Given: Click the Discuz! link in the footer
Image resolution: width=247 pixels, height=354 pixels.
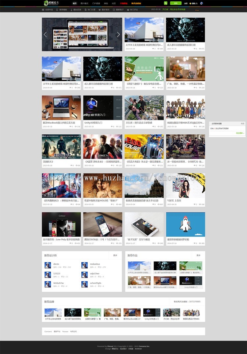Looking at the screenshot, I should [x=110, y=346].
